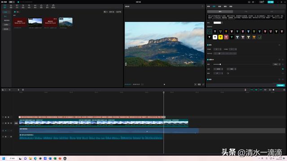Click the rotation dial control
The height and width of the screenshot is (161, 287).
(228, 73)
